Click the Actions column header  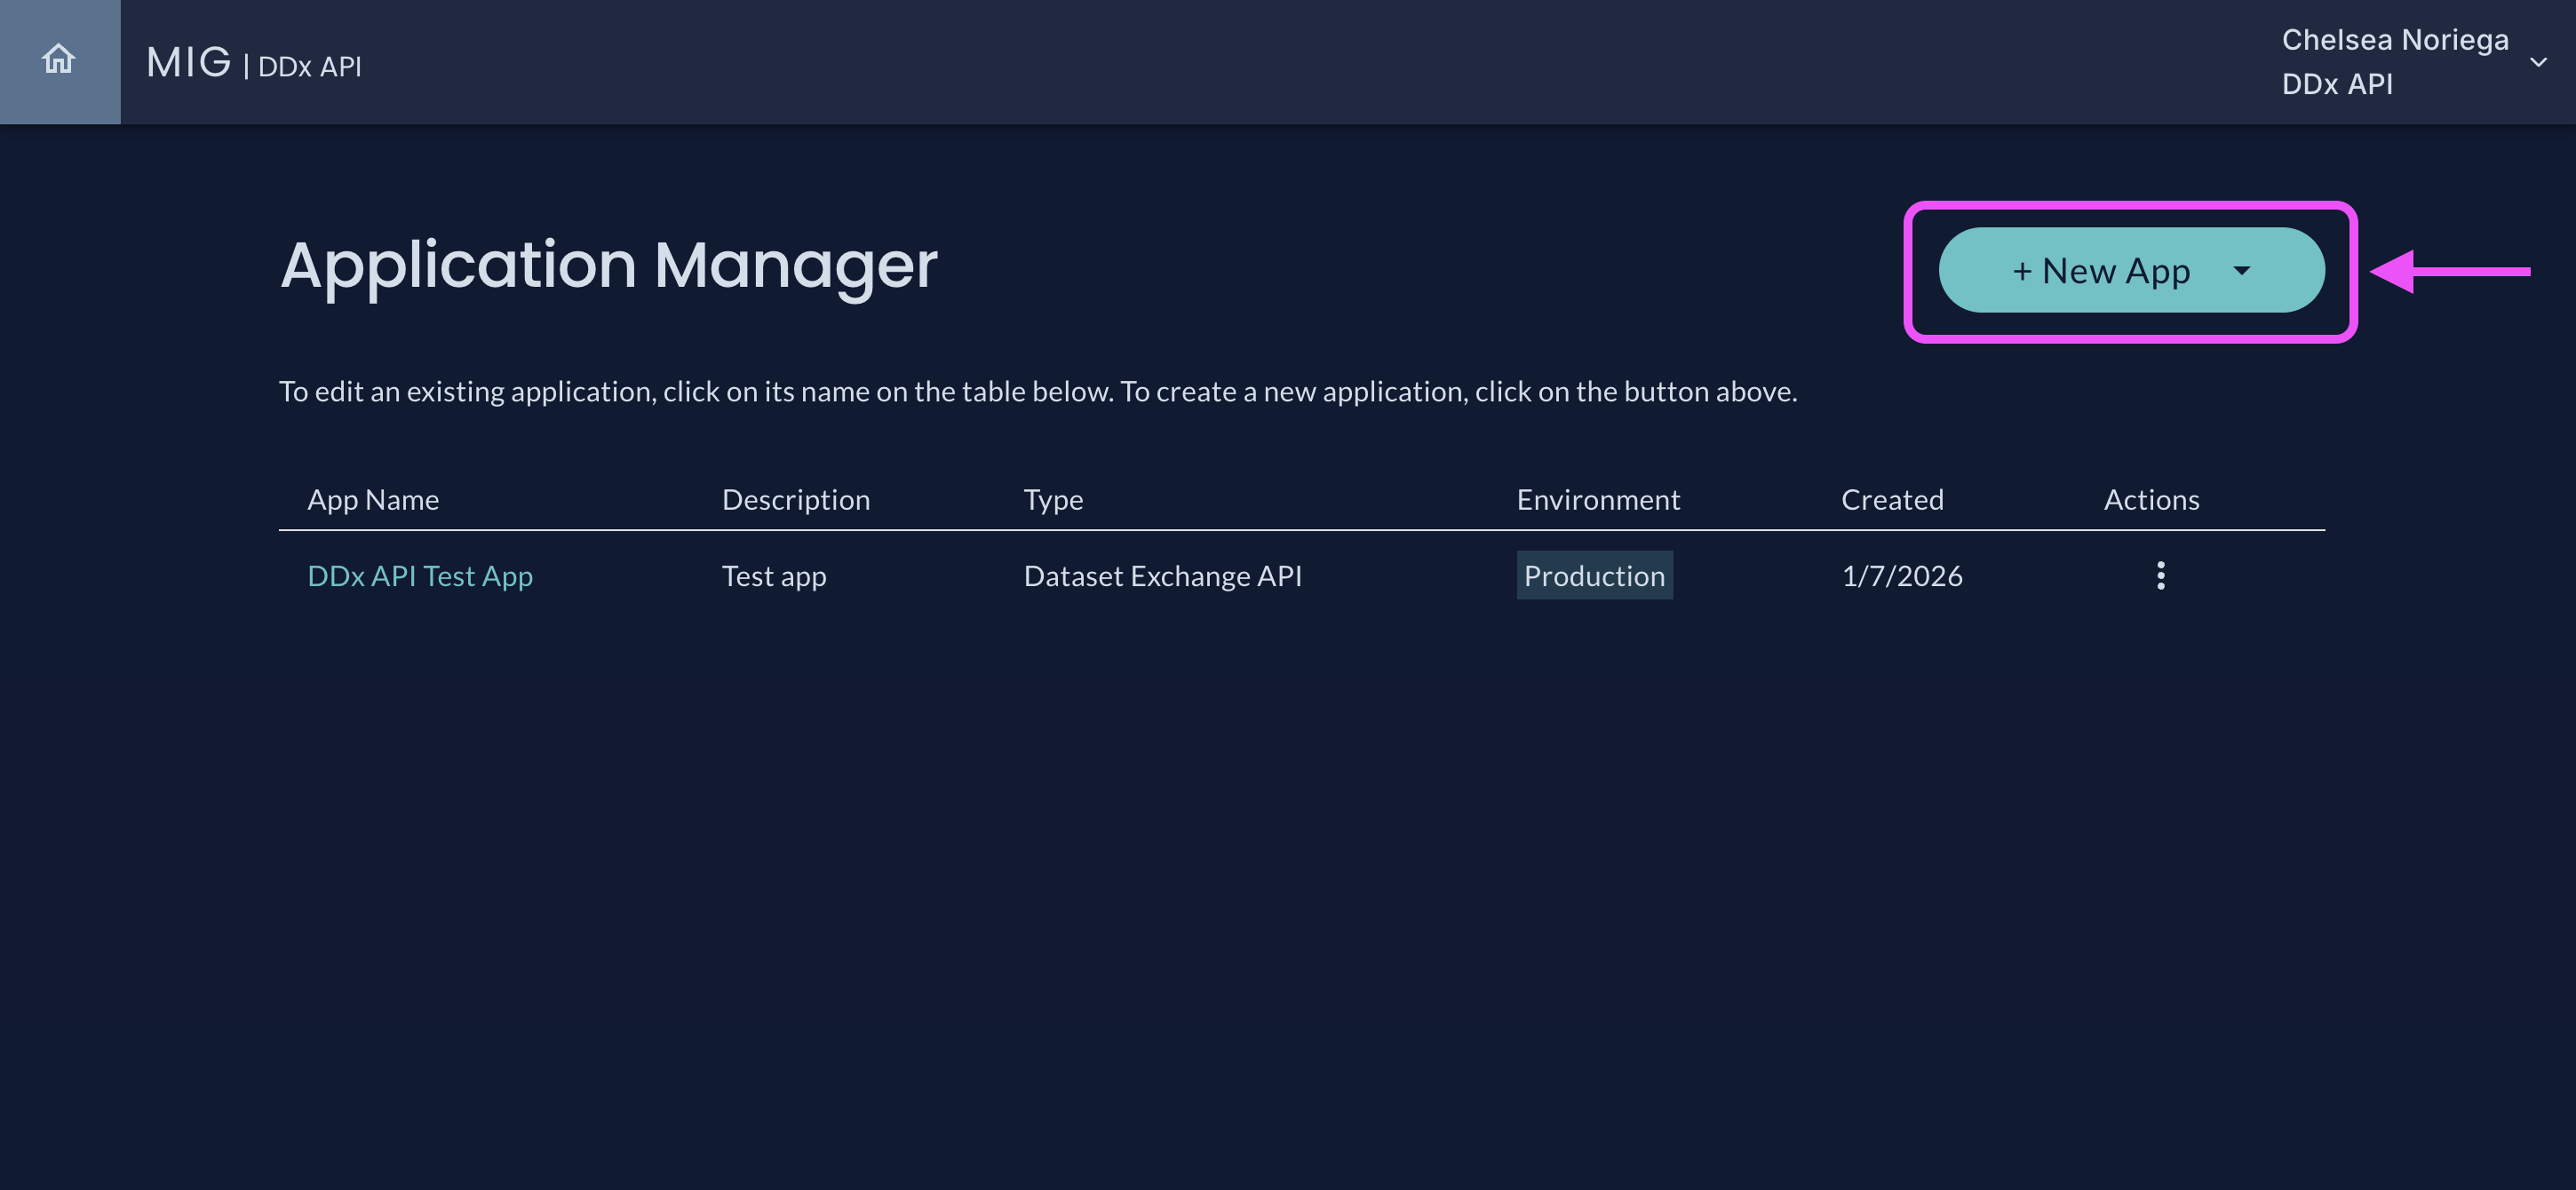tap(2151, 500)
